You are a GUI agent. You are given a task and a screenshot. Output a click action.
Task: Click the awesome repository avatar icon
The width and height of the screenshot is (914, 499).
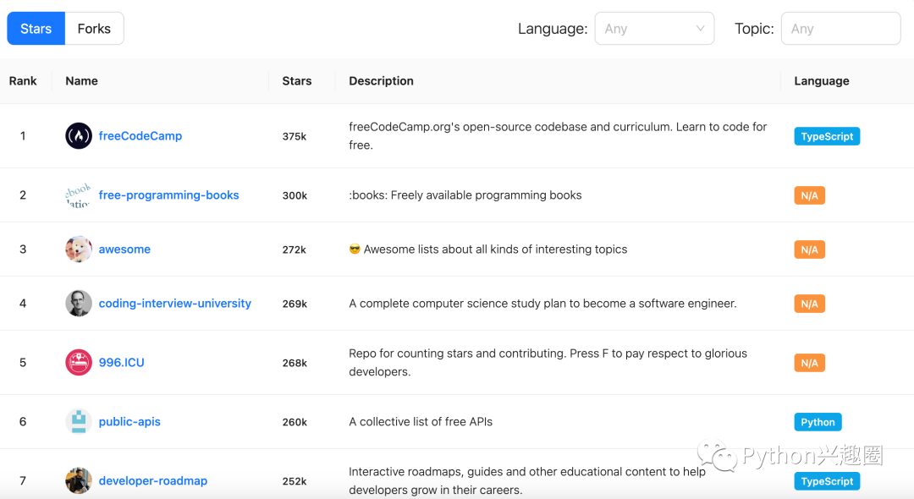(79, 249)
